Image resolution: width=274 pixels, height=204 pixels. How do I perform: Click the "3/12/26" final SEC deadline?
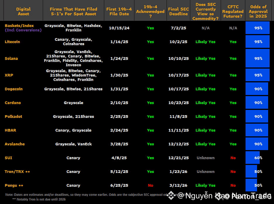point(178,185)
